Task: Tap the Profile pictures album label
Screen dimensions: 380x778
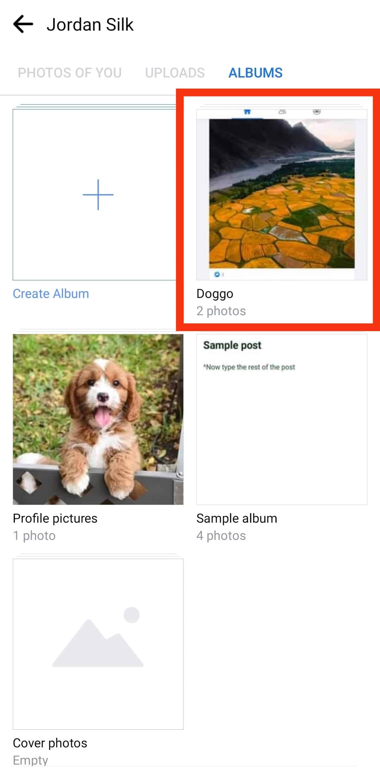Action: point(55,518)
